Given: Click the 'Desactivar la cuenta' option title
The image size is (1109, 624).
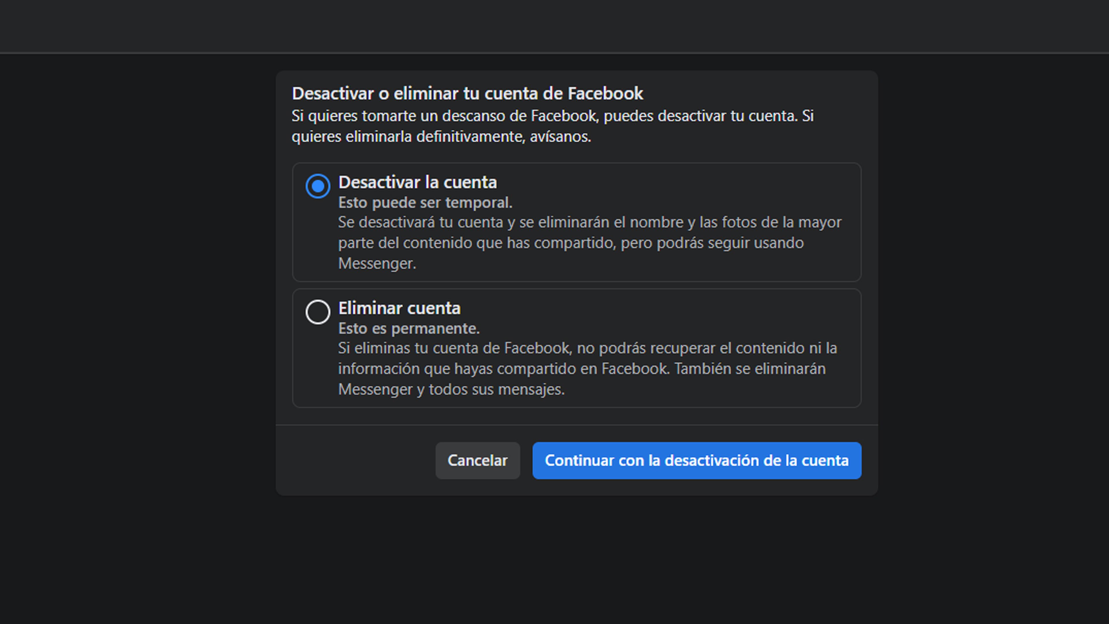Looking at the screenshot, I should 417,183.
